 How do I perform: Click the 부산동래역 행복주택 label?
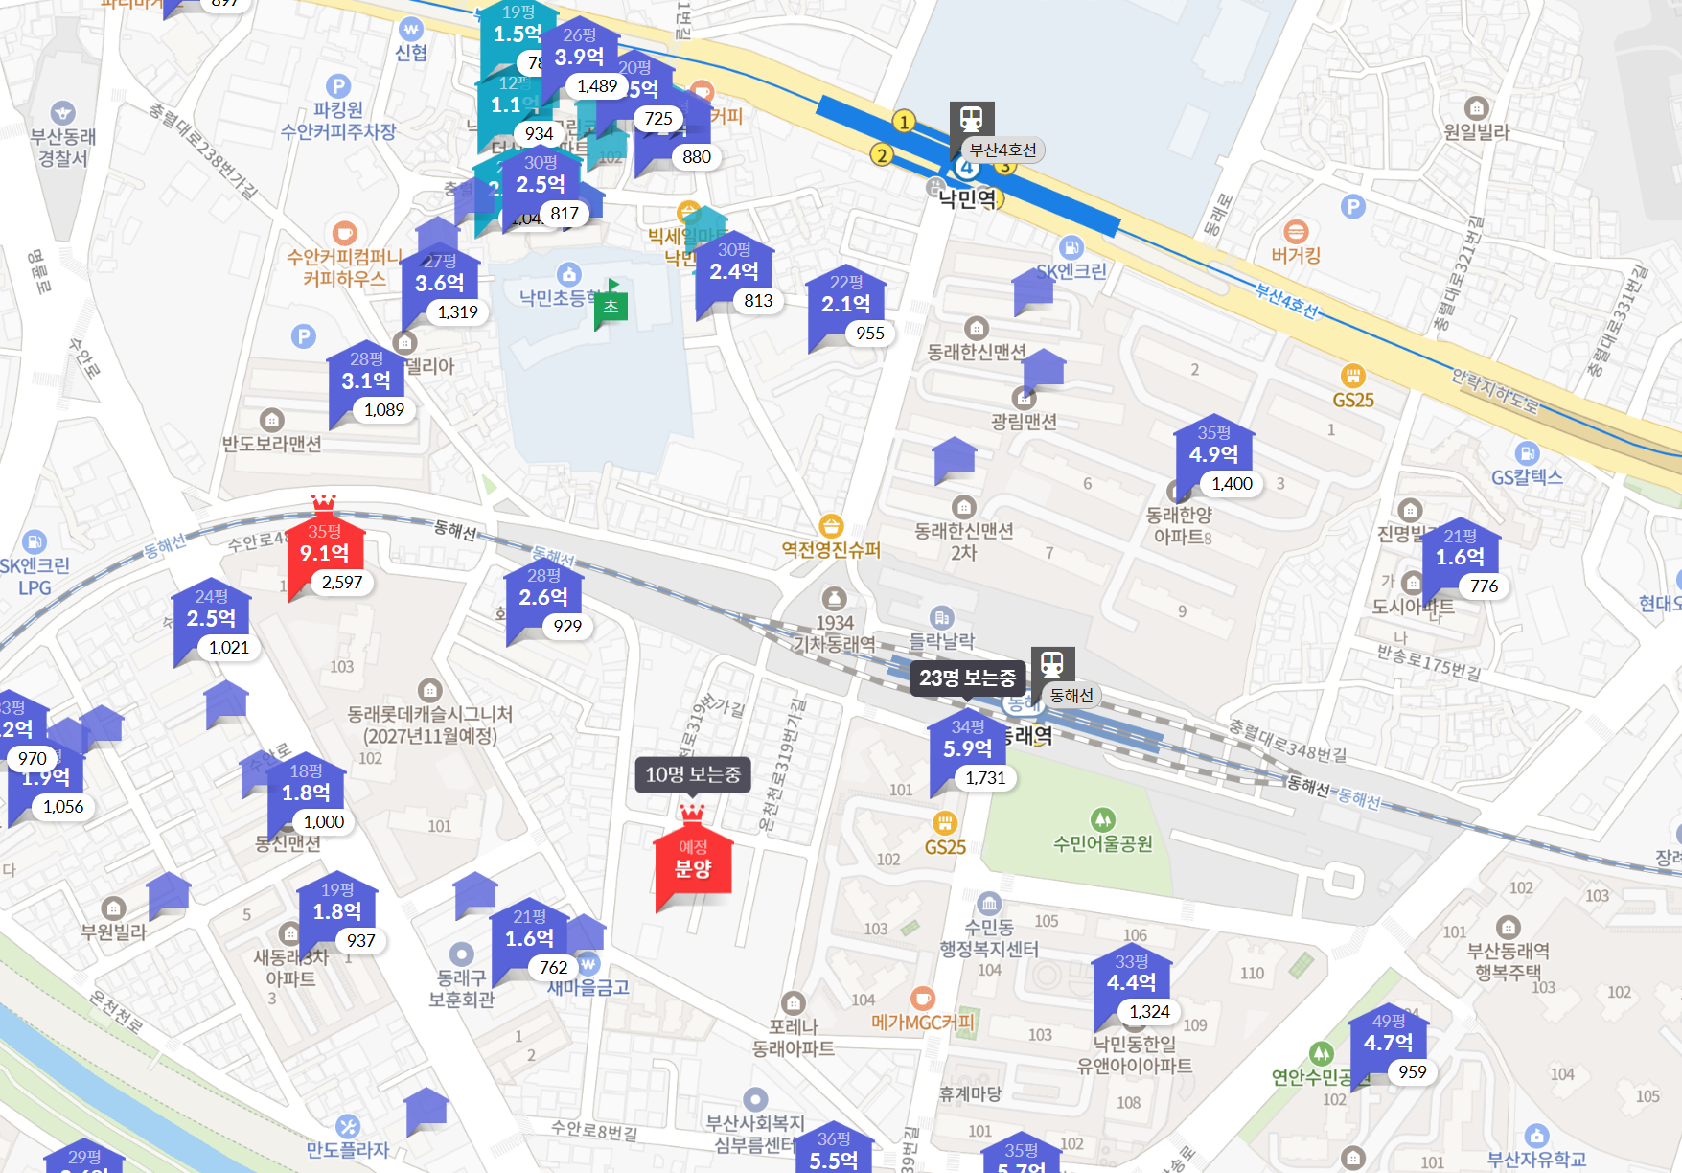(x=1509, y=961)
